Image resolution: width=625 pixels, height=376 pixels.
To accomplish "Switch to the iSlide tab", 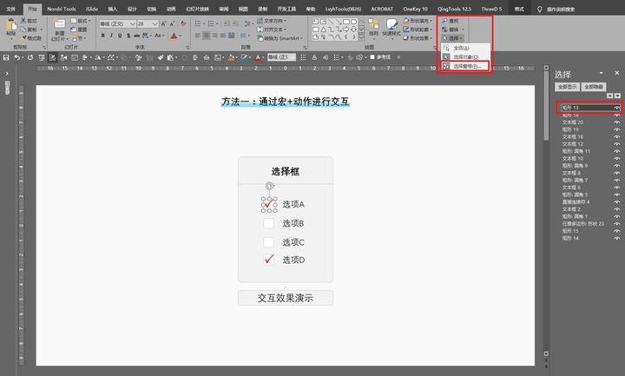I will tap(92, 9).
